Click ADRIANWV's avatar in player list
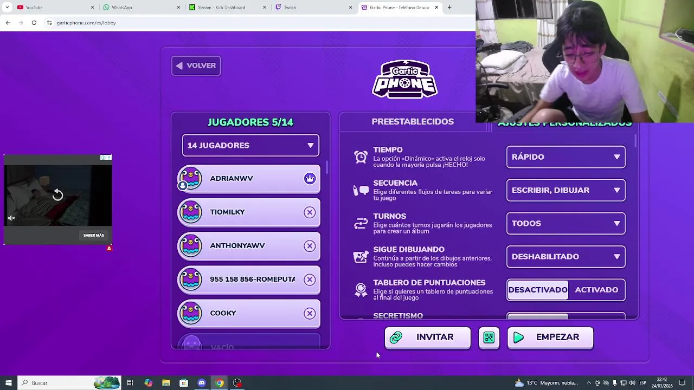This screenshot has width=694, height=390. (191, 178)
